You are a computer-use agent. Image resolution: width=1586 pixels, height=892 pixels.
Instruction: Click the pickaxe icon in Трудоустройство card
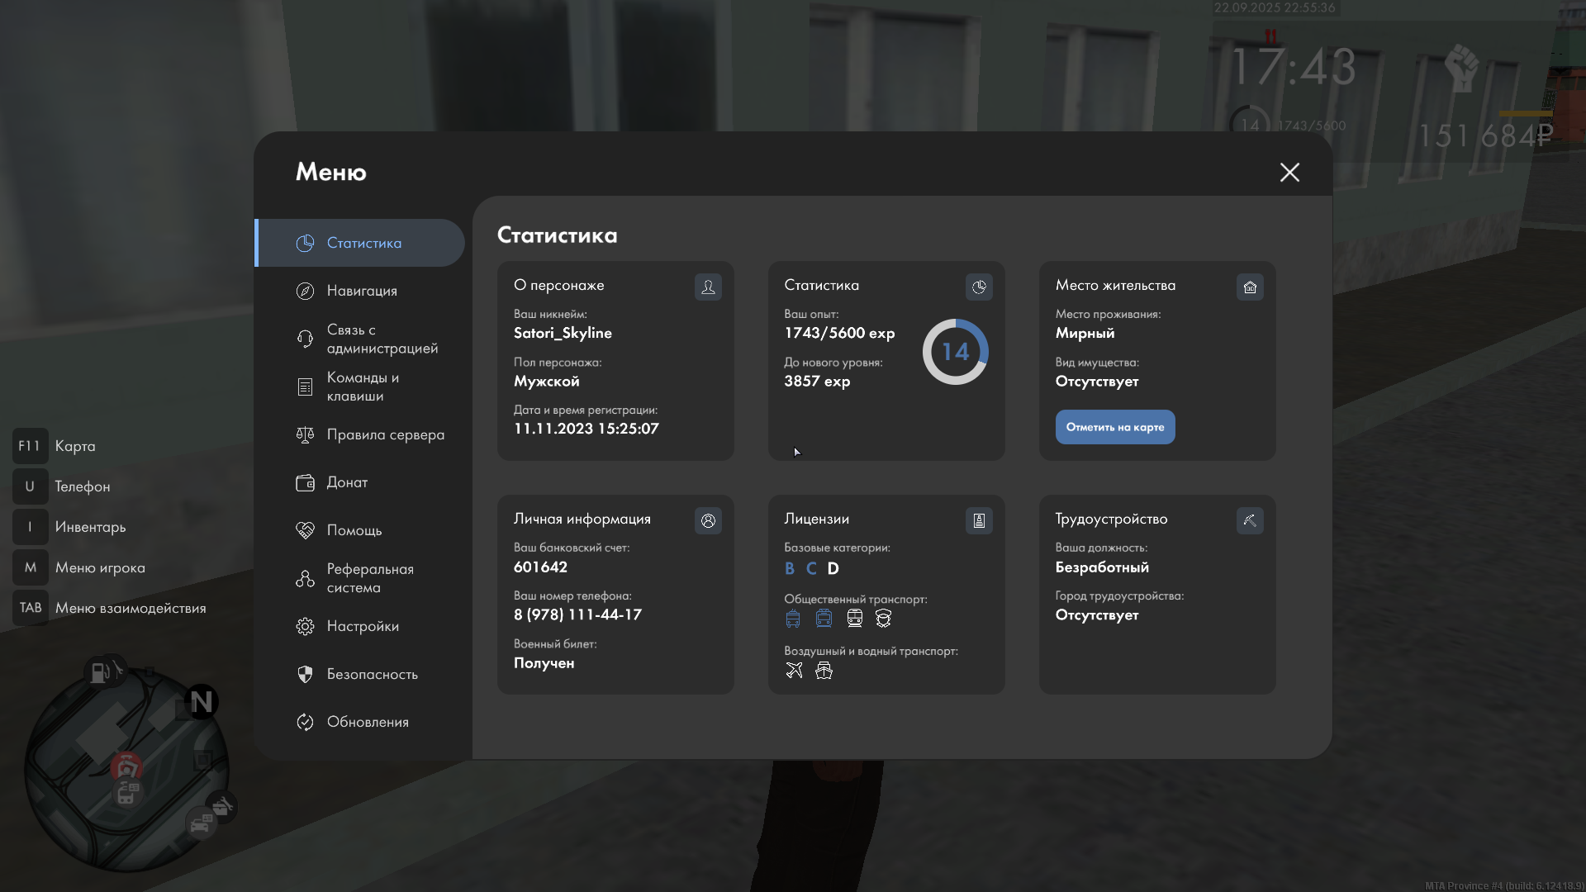(x=1250, y=520)
